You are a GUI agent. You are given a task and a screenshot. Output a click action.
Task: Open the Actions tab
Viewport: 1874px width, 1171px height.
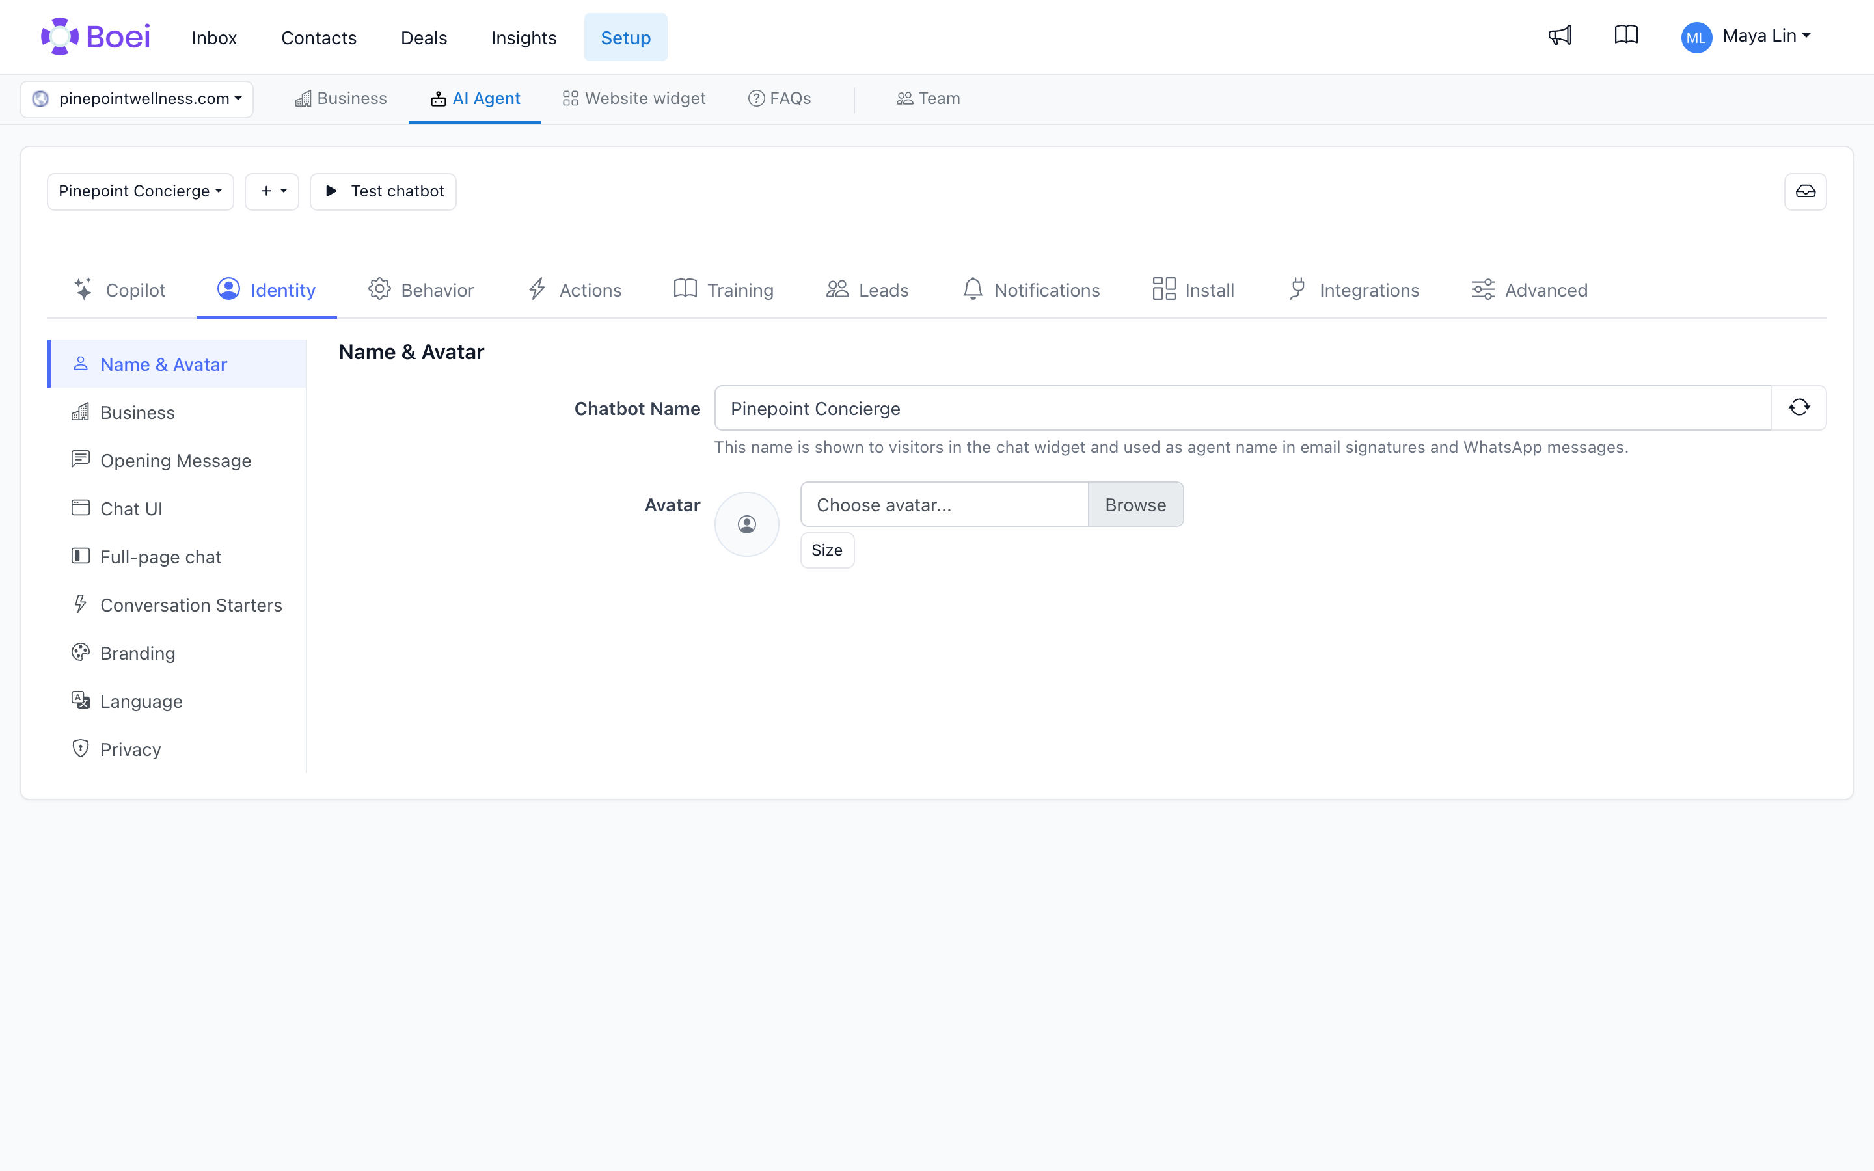click(575, 289)
